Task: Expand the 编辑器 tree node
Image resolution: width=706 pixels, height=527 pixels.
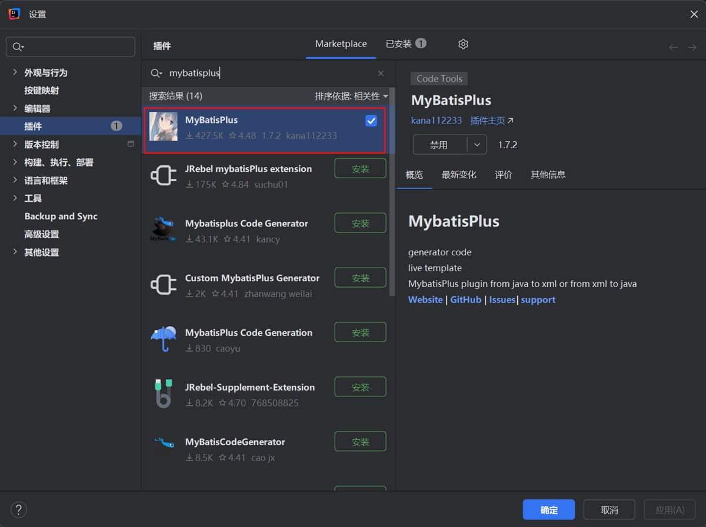Action: [x=15, y=108]
